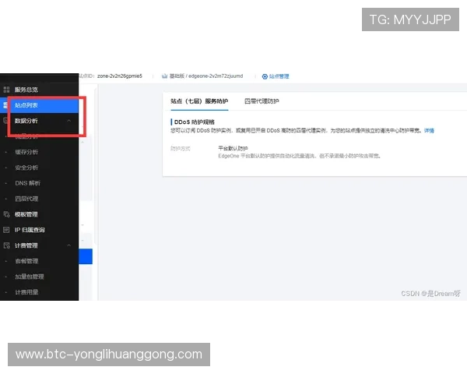Go to 安全分析

pyautogui.click(x=26, y=168)
